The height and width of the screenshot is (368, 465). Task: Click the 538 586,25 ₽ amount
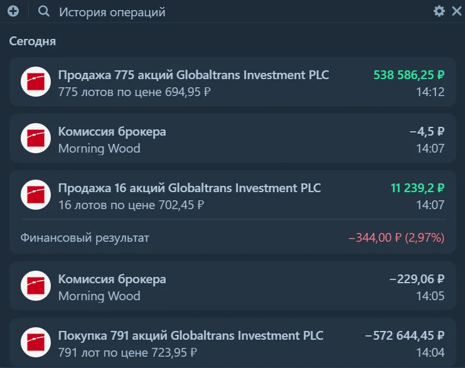409,75
